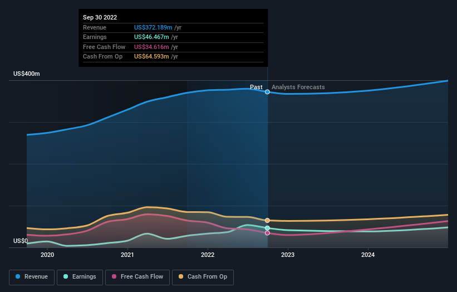Toggle the Revenue legend button
The width and height of the screenshot is (457, 292).
pos(32,277)
